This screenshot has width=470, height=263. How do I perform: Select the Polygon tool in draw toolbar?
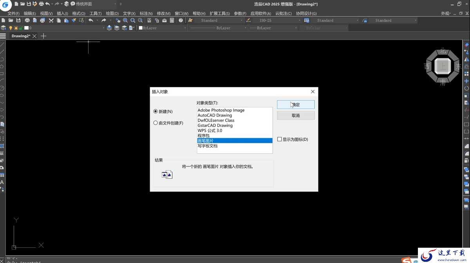[x=2, y=66]
